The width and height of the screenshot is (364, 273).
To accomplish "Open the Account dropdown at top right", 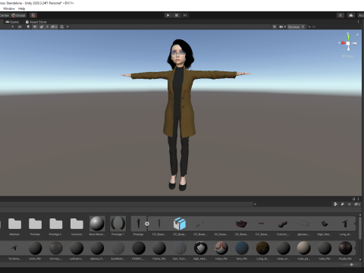I will 361,15.
